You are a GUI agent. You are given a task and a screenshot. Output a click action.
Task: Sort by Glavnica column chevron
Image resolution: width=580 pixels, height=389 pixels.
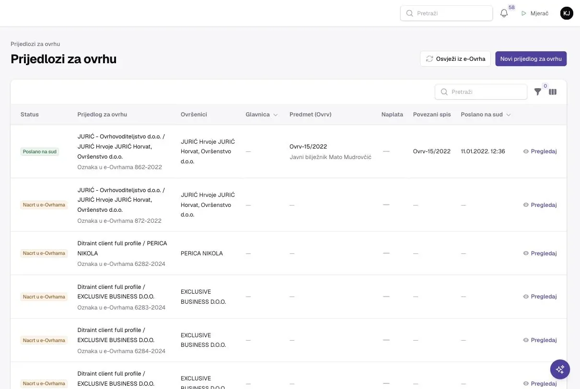(x=275, y=115)
